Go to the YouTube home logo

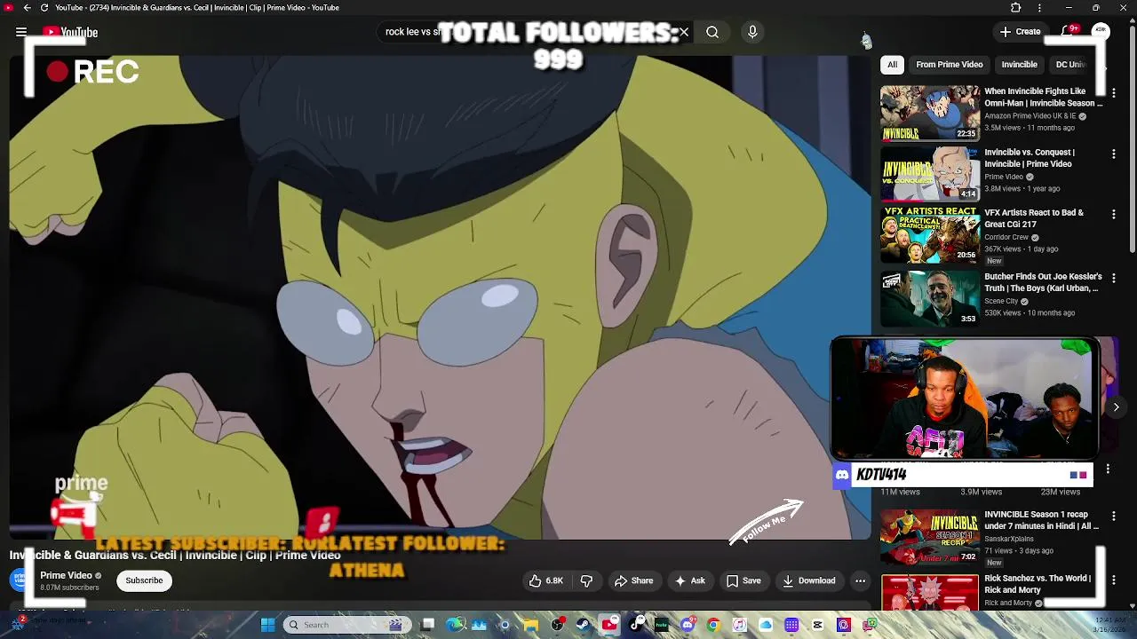point(70,32)
